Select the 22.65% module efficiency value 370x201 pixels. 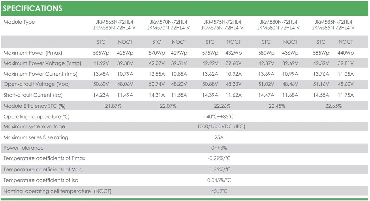point(333,106)
